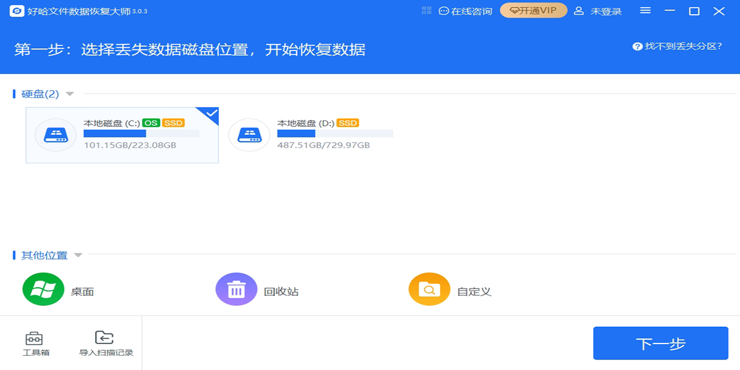Click the 开通VIP button
Screen dimensions: 740x370
point(533,10)
